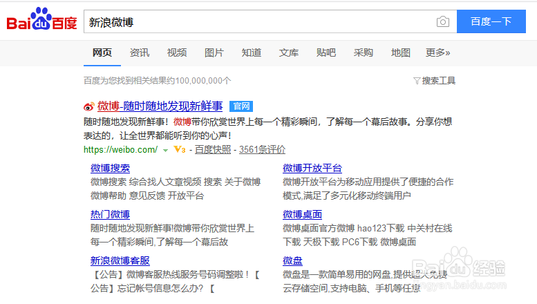Click the V3 credibility badge
This screenshot has width=537, height=304.
tap(180, 150)
